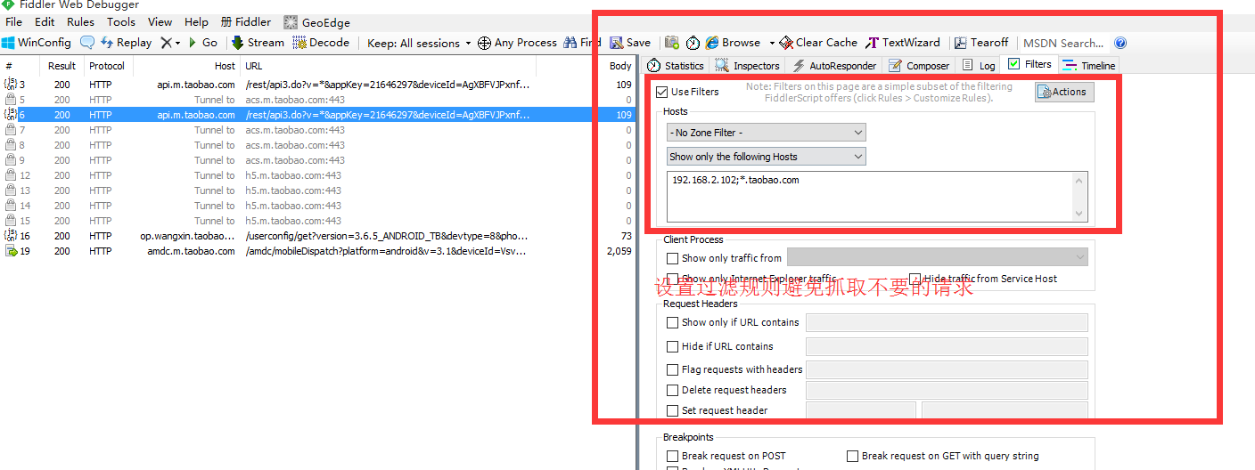Open the File menu
Image resolution: width=1255 pixels, height=470 pixels.
coord(14,22)
